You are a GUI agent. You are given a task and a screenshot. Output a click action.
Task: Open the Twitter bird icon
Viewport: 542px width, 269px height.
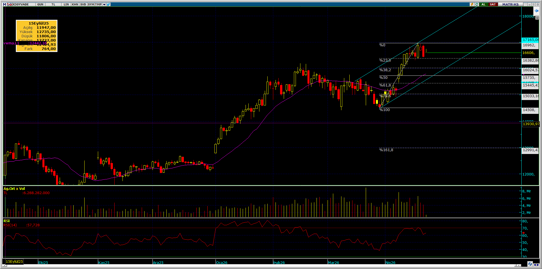click(x=108, y=4)
